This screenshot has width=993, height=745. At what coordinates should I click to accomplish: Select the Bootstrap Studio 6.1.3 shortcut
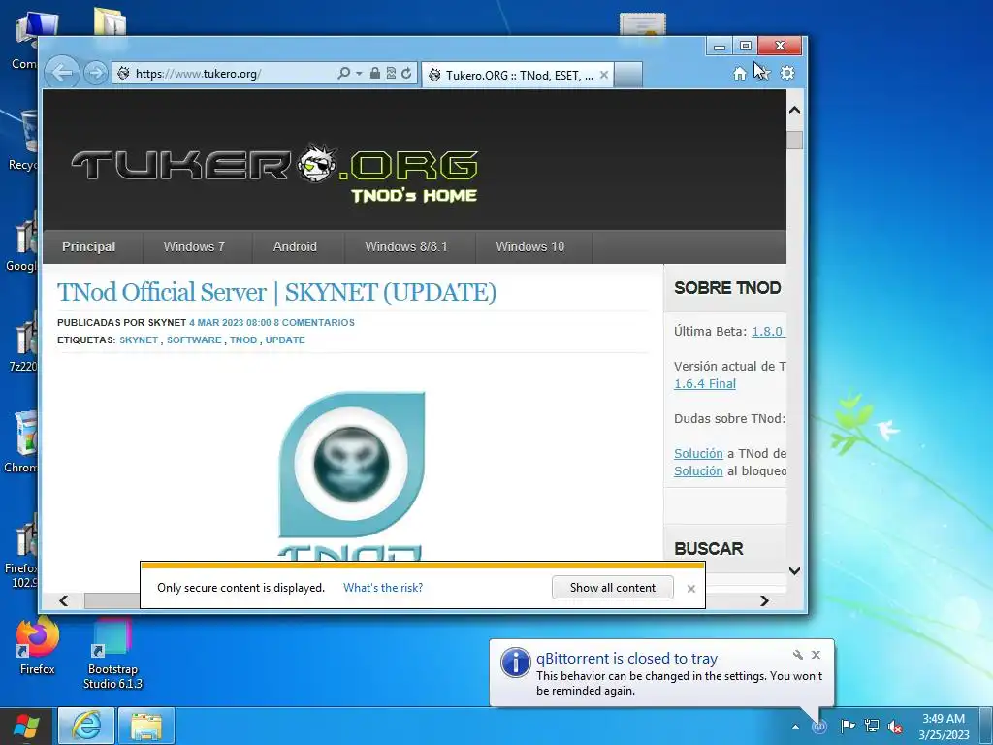(112, 654)
